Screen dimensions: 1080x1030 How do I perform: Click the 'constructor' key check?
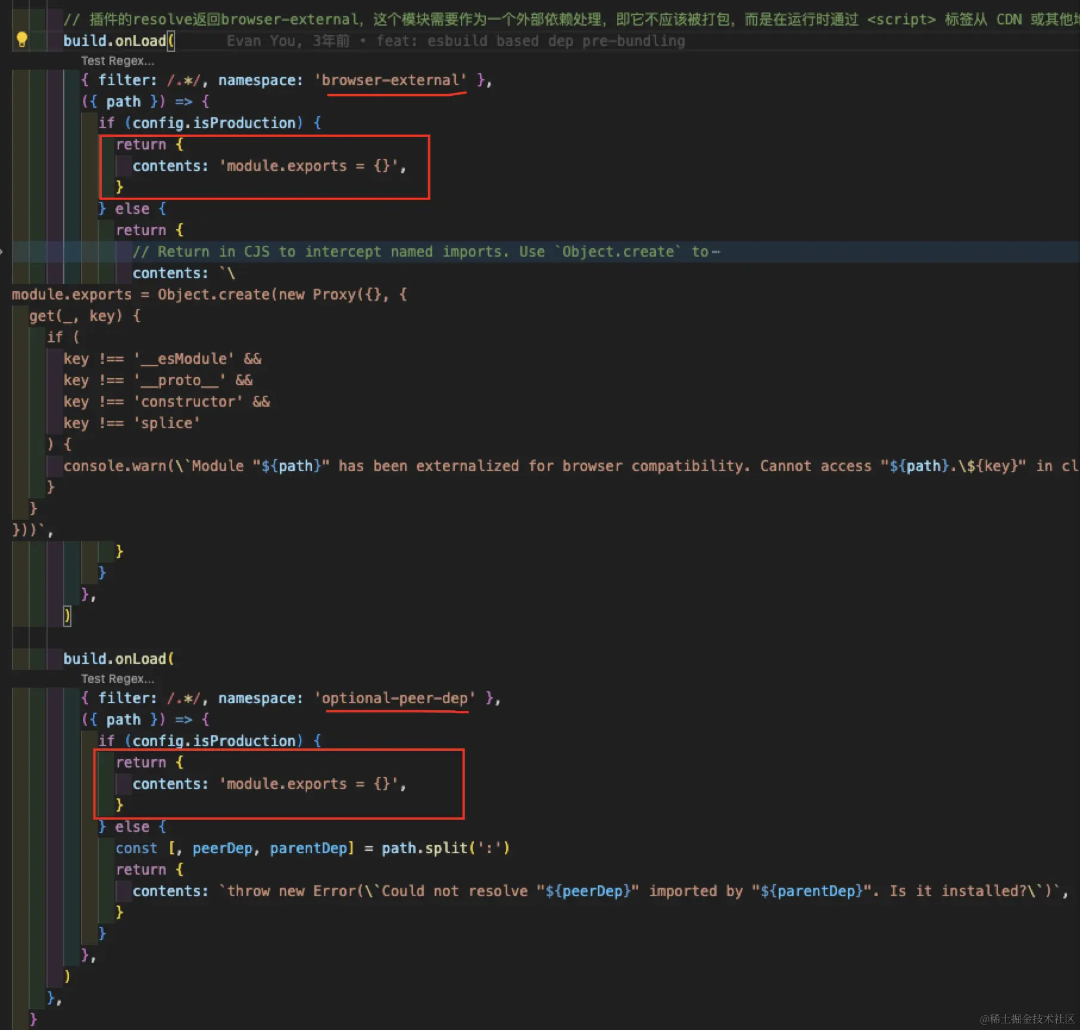tap(167, 402)
